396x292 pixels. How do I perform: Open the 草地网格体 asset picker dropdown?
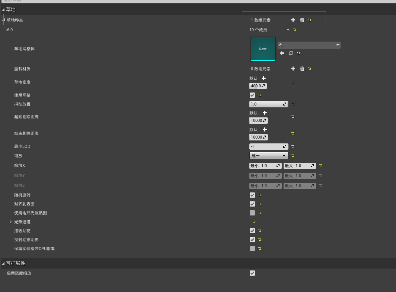[x=309, y=45]
